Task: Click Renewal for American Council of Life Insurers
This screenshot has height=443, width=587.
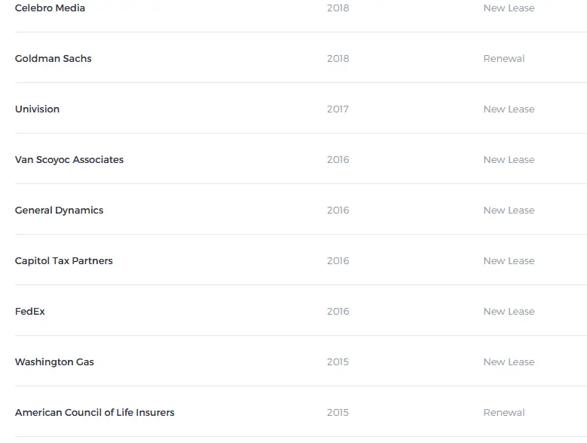Action: 504,413
